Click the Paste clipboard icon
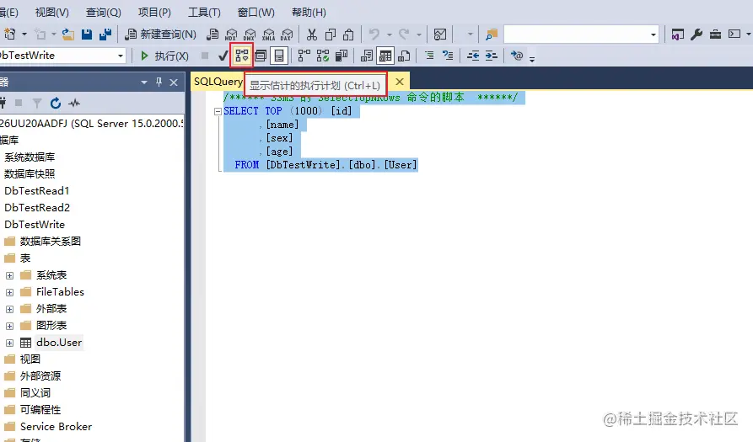The image size is (753, 442). 348,35
